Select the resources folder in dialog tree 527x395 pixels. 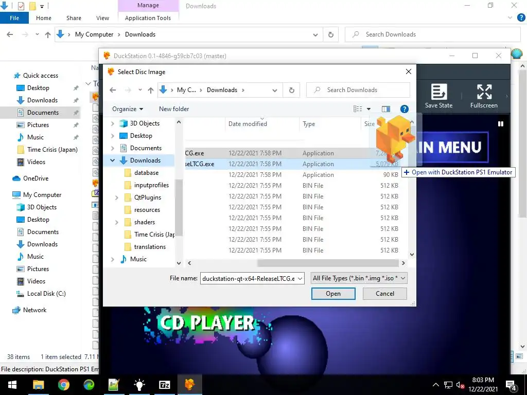(147, 210)
